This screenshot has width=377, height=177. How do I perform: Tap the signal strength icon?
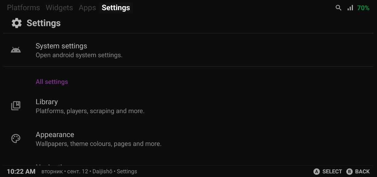tap(350, 8)
